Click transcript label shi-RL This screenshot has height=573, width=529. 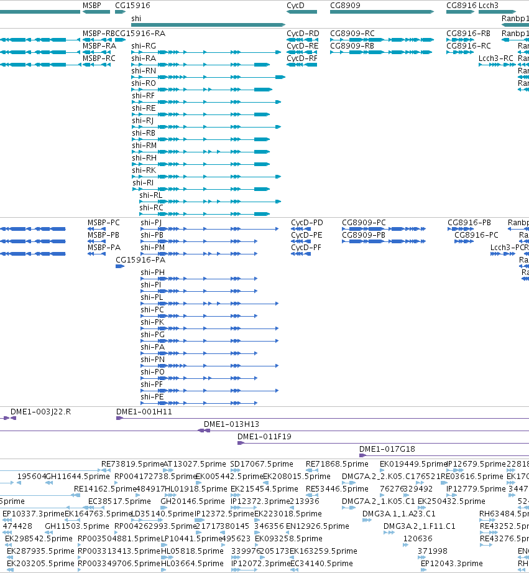point(151,195)
